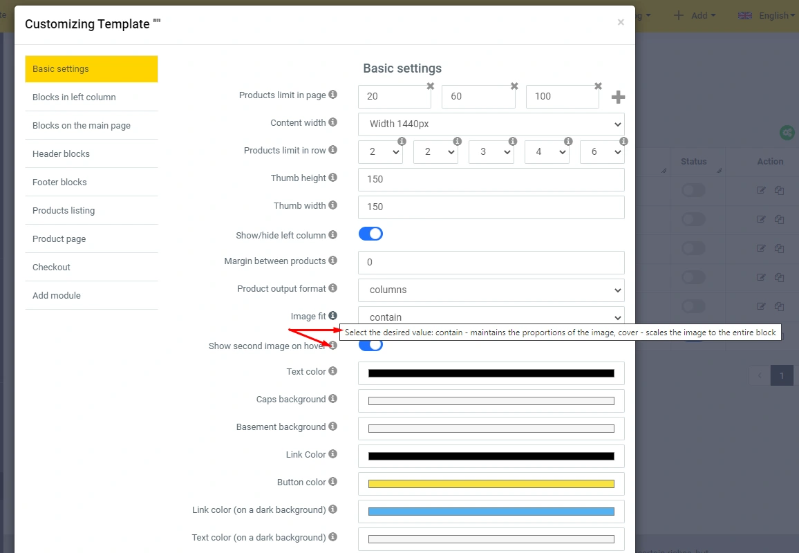Image resolution: width=799 pixels, height=553 pixels.
Task: Open the Add dropdown menu in top bar
Action: [694, 15]
